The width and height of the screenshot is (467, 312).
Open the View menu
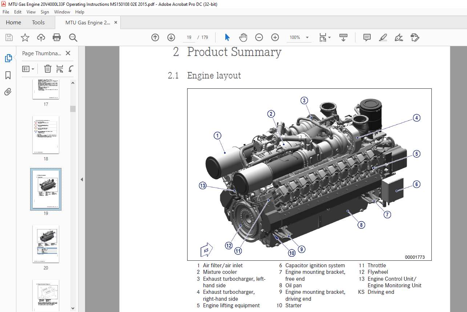31,12
